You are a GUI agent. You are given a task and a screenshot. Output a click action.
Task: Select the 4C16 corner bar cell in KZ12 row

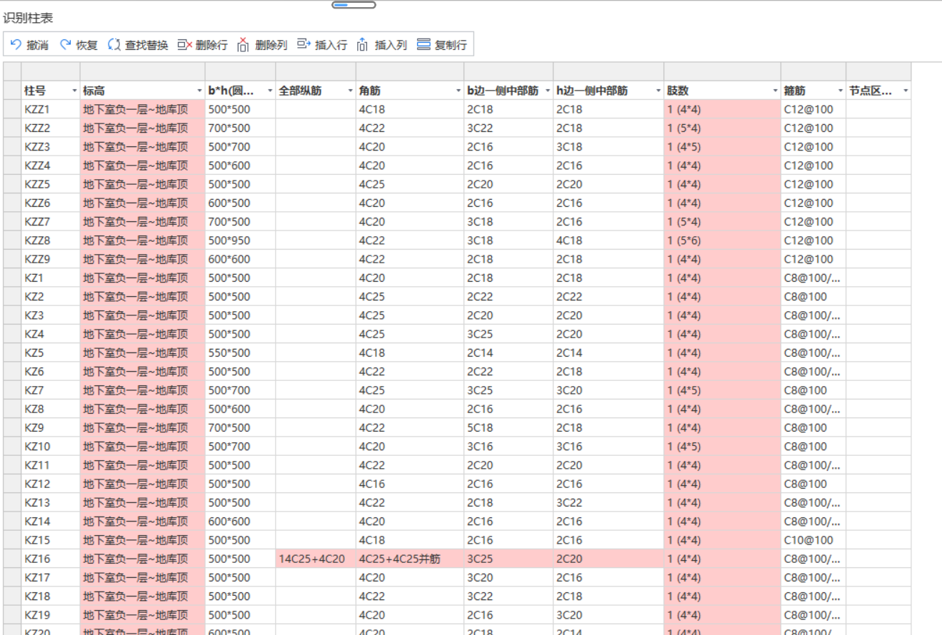[410, 484]
